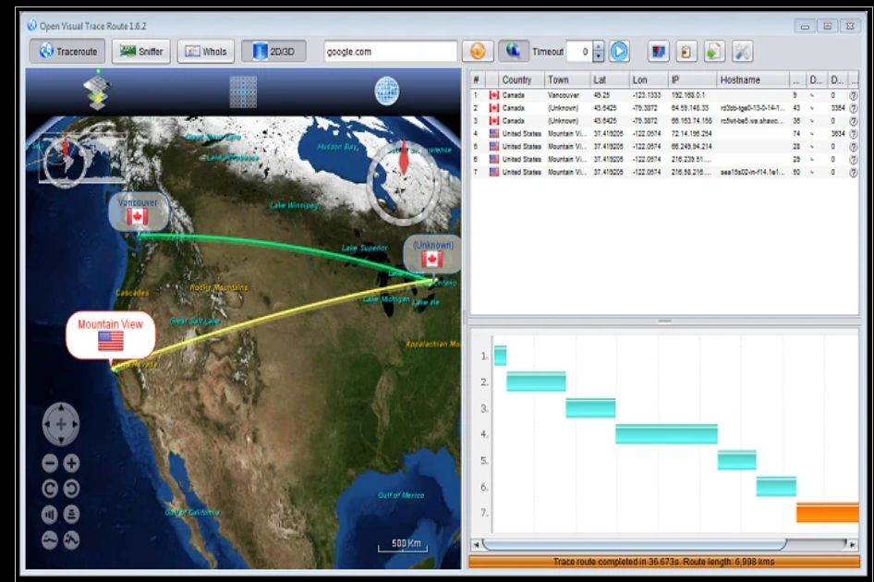Increase the Timeout value with up arrow

point(598,46)
